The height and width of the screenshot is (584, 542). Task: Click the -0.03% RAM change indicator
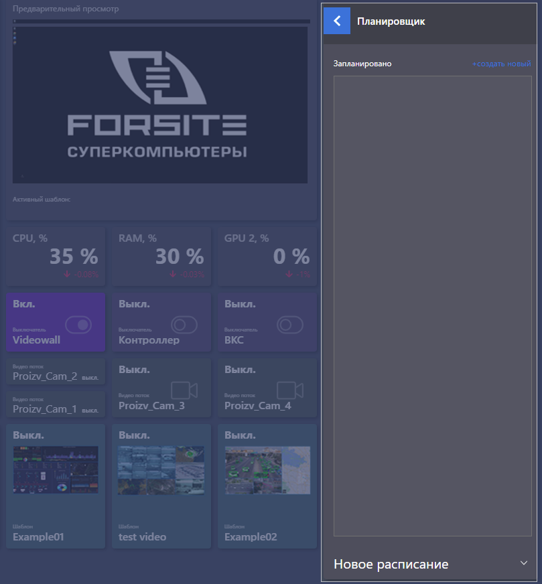coord(187,275)
